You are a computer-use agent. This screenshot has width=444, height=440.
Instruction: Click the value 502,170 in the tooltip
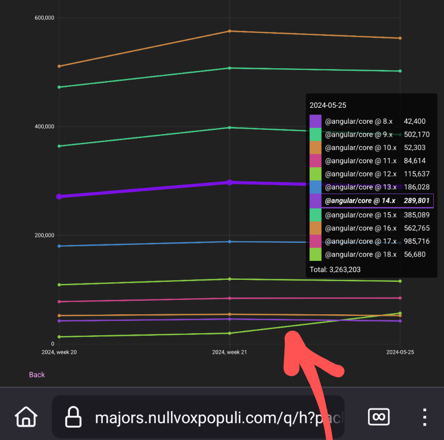[x=417, y=135]
